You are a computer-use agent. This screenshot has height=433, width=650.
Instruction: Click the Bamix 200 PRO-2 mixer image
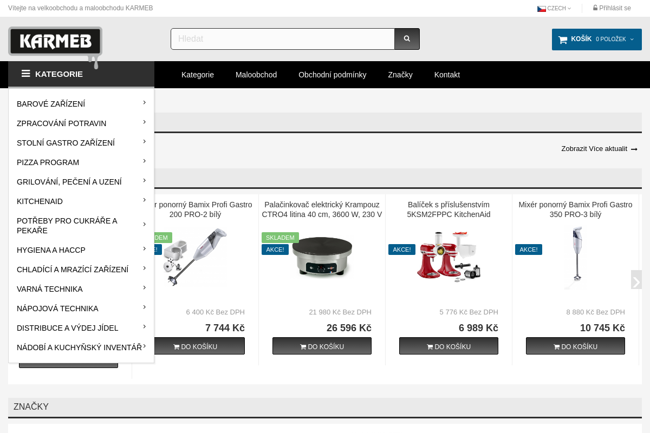(195, 257)
